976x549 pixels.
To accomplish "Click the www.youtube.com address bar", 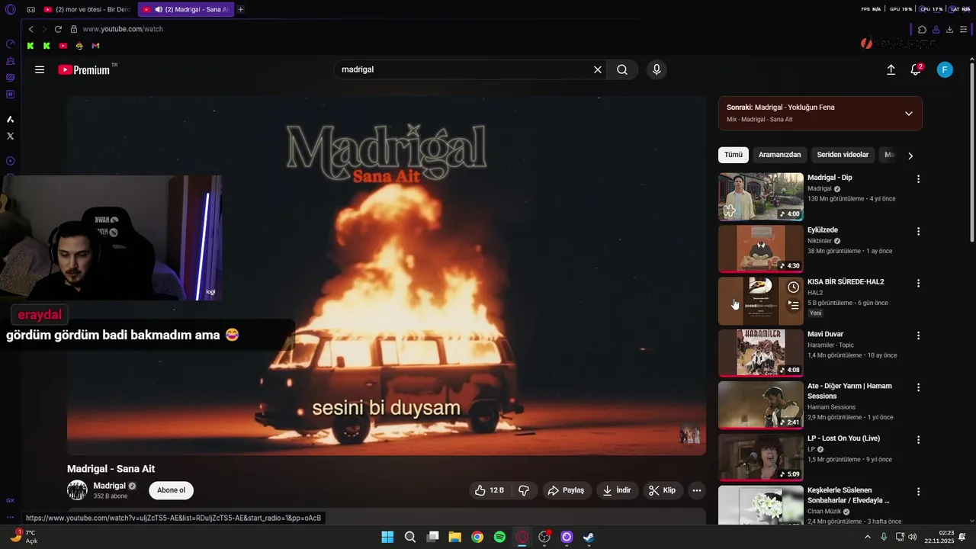I will (123, 29).
